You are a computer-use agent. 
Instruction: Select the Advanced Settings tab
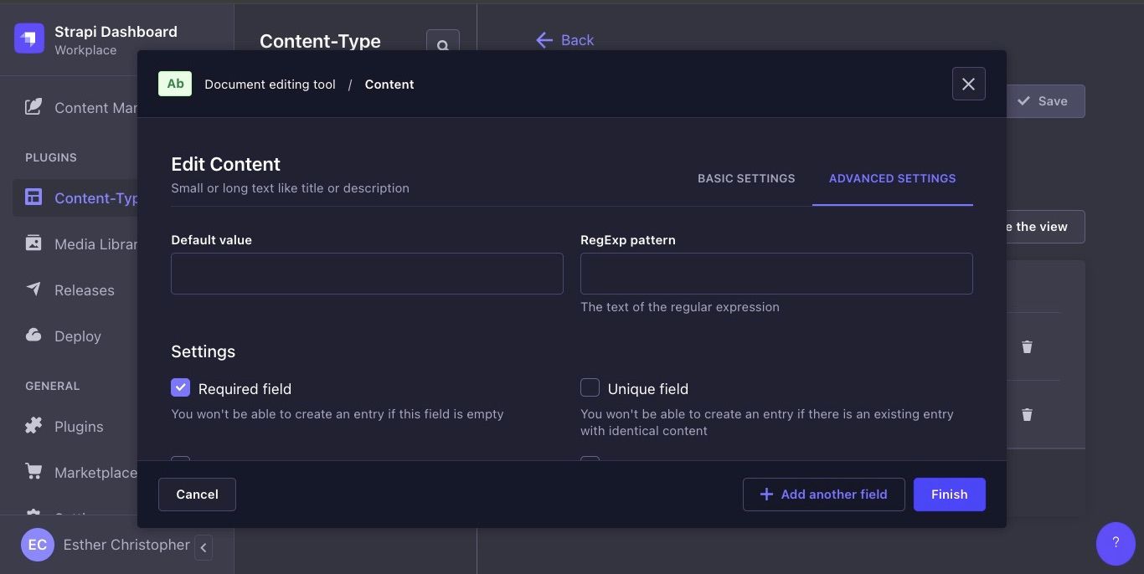click(892, 178)
